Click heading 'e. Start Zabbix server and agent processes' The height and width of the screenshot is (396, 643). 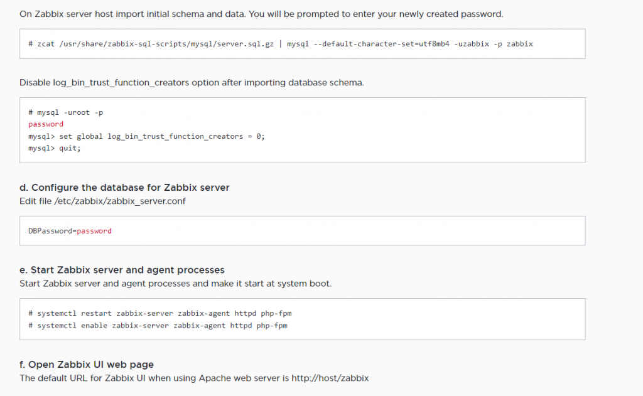tap(122, 270)
